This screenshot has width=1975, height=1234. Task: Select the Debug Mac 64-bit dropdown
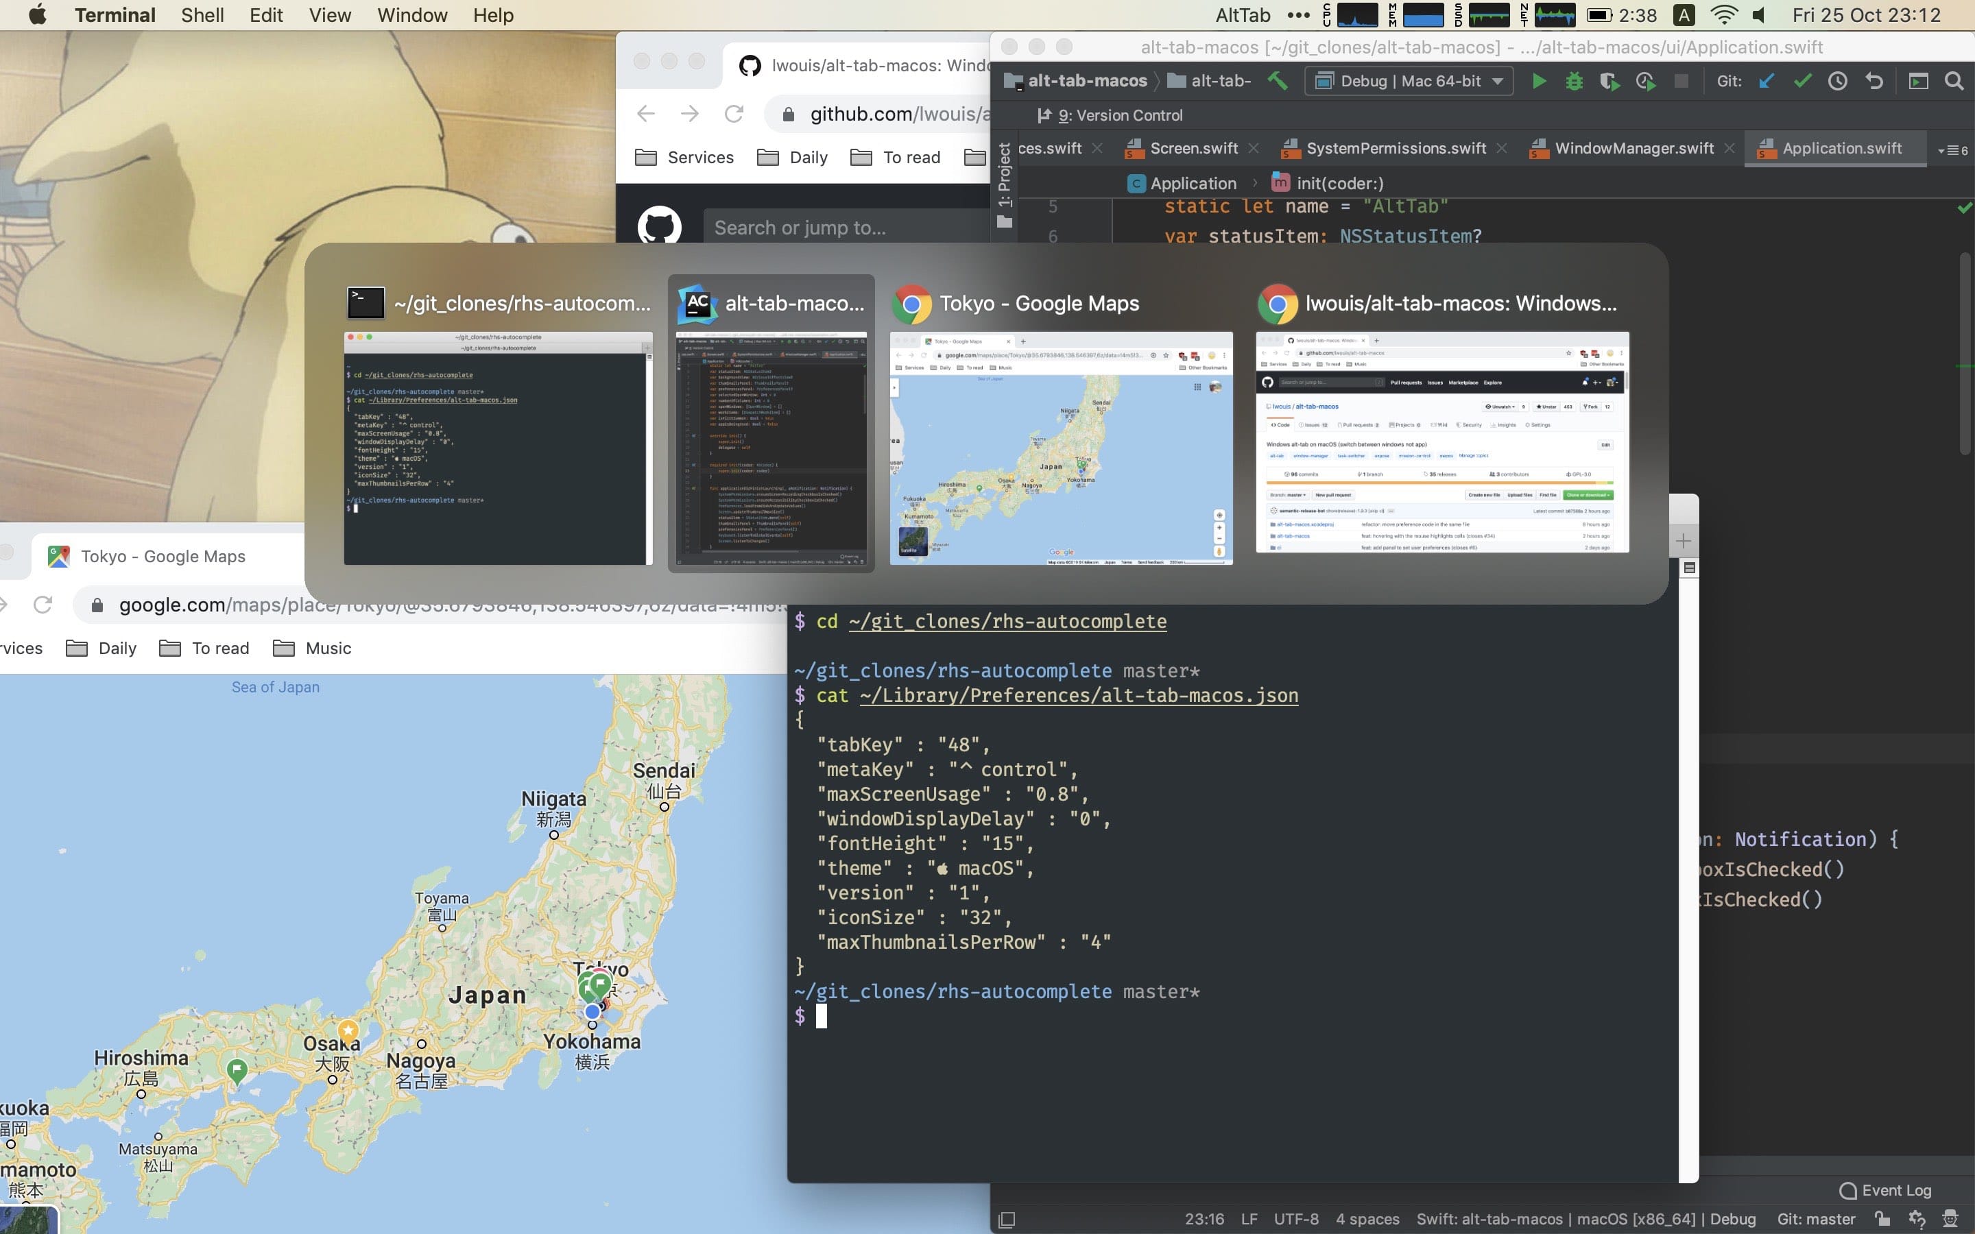click(x=1408, y=81)
